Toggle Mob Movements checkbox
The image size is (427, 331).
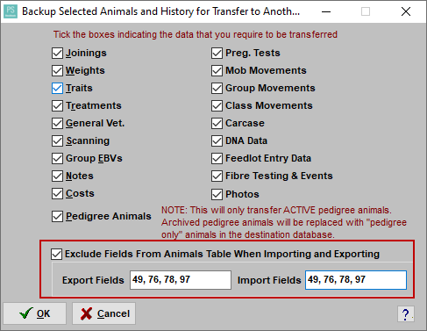coord(217,71)
